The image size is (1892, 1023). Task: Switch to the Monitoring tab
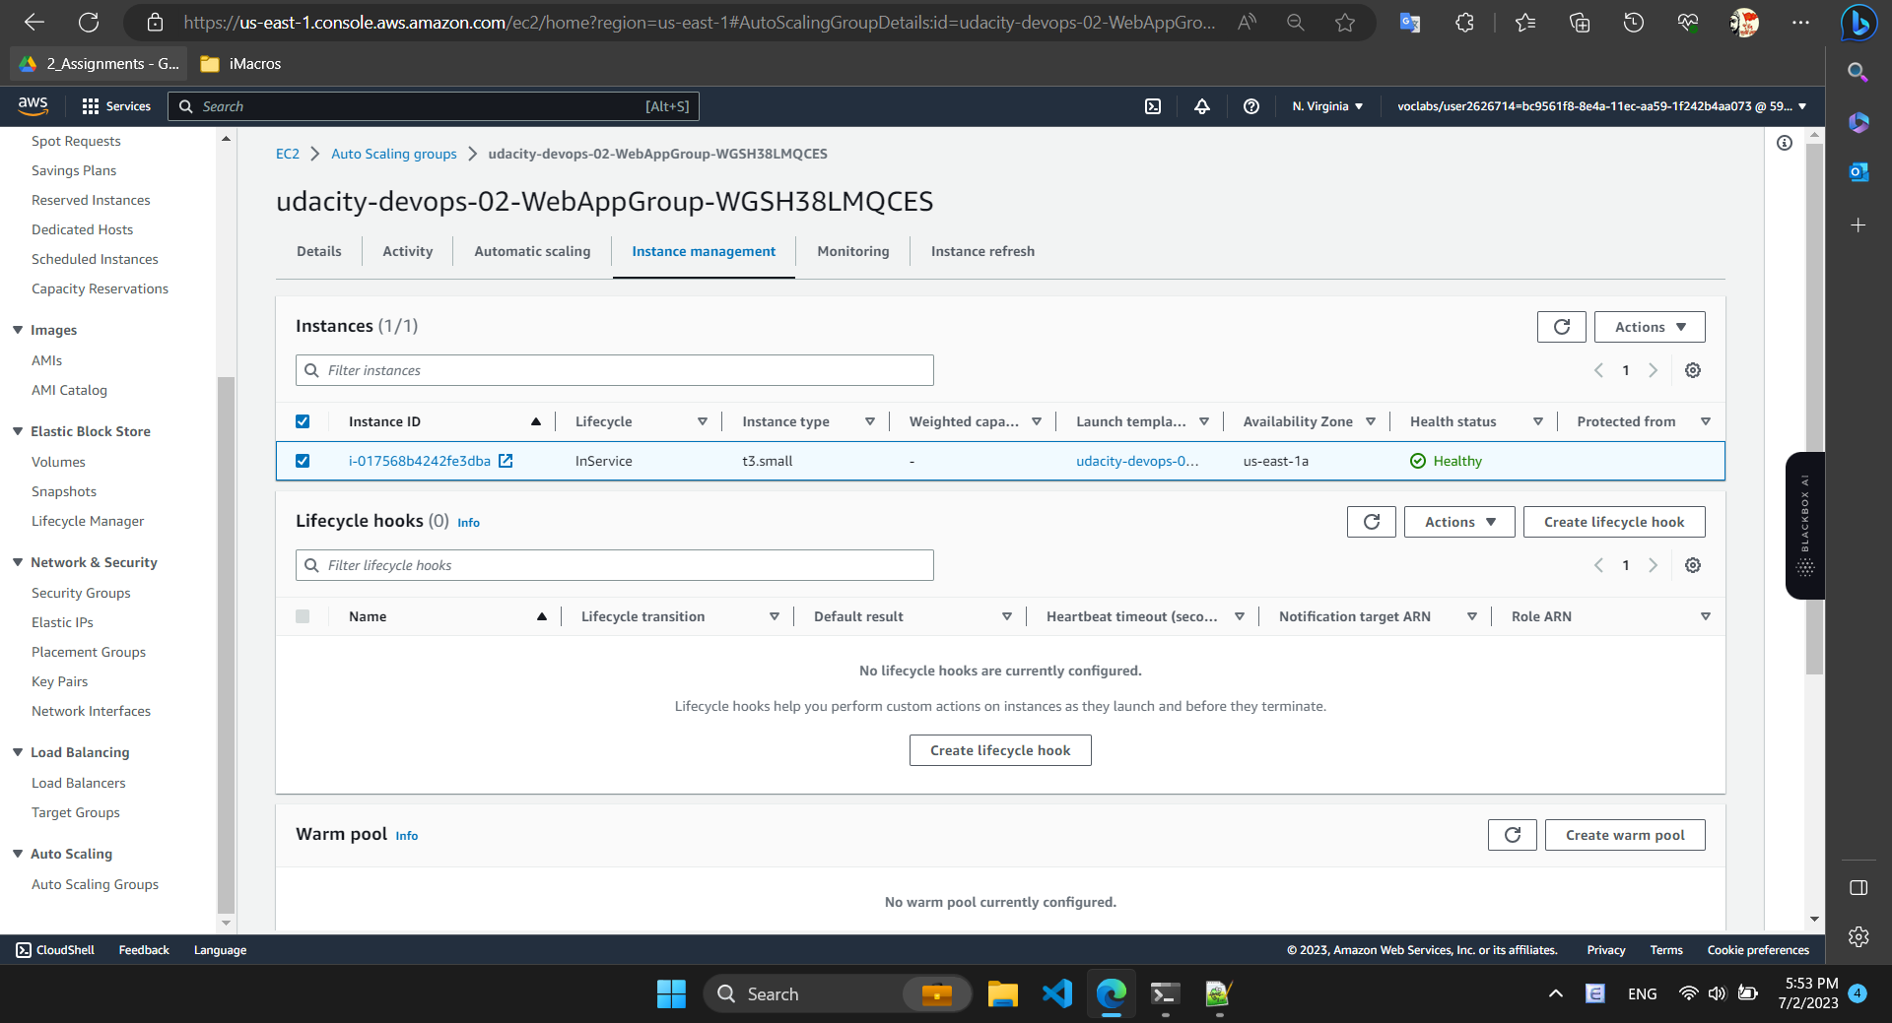click(x=852, y=251)
